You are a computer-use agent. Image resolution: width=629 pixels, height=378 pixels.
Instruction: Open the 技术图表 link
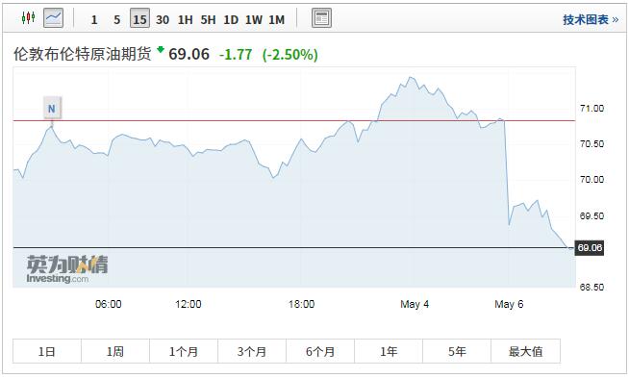pyautogui.click(x=591, y=19)
